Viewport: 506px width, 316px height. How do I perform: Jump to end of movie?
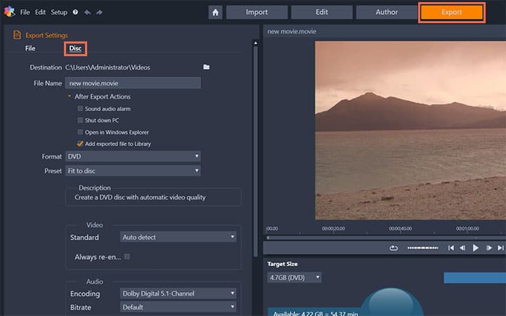pos(500,248)
